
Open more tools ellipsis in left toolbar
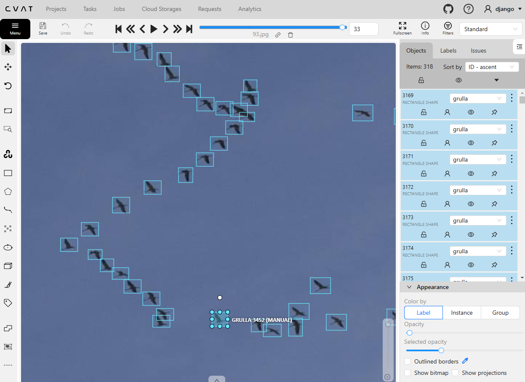point(8,365)
